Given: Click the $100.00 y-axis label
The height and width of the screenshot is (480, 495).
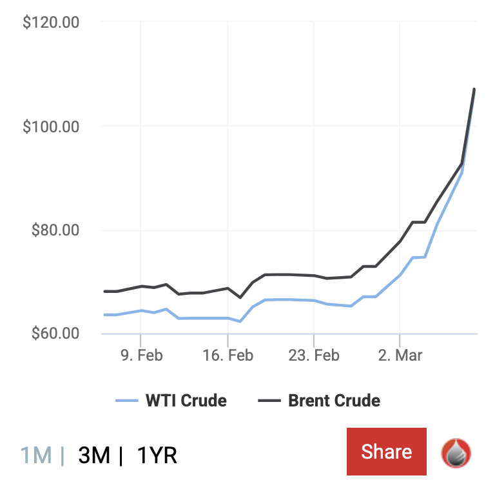Looking at the screenshot, I should pos(51,126).
